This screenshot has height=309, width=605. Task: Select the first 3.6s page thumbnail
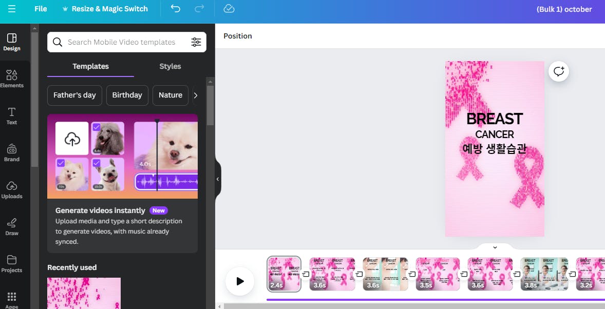tap(332, 274)
